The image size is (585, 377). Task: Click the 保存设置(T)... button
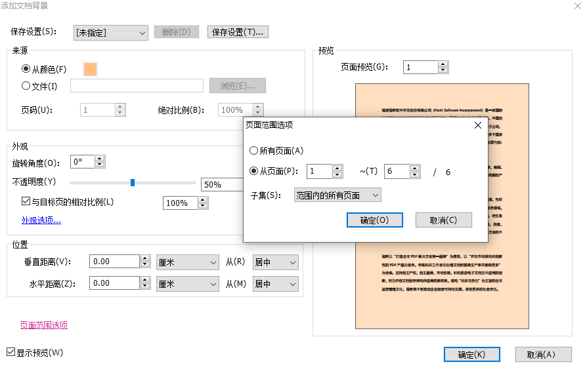tap(238, 32)
